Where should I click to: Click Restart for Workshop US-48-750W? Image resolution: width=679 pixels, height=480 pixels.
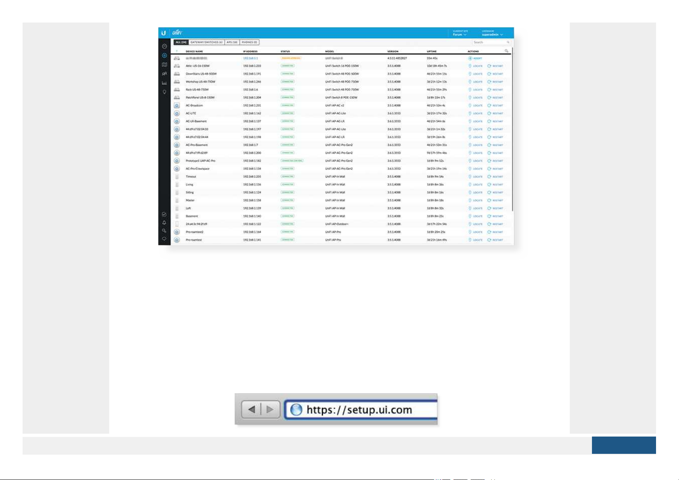(495, 82)
